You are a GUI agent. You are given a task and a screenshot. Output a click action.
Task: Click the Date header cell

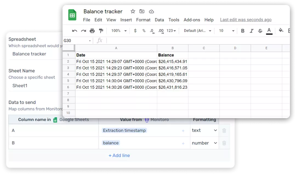[116, 55]
